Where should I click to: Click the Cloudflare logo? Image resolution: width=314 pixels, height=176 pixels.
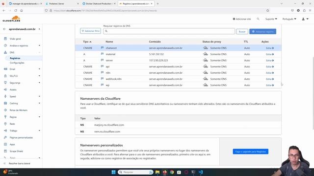tap(11, 19)
